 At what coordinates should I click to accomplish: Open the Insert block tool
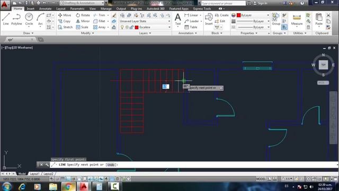(209, 19)
